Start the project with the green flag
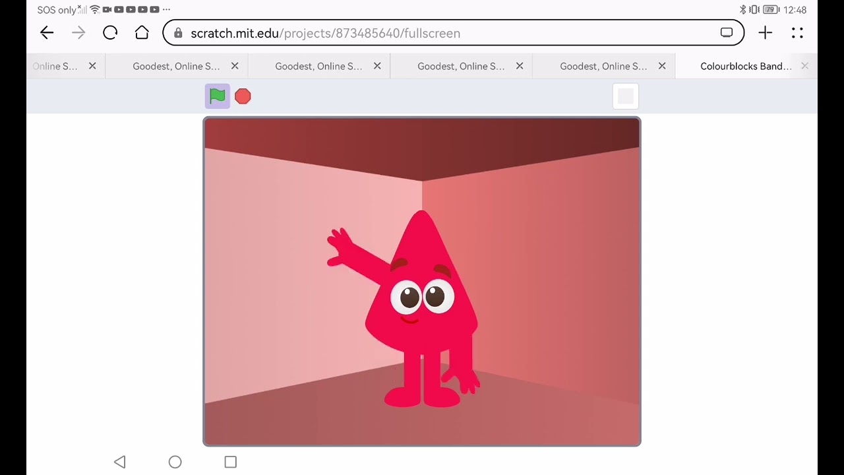Image resolution: width=844 pixels, height=475 pixels. (218, 96)
